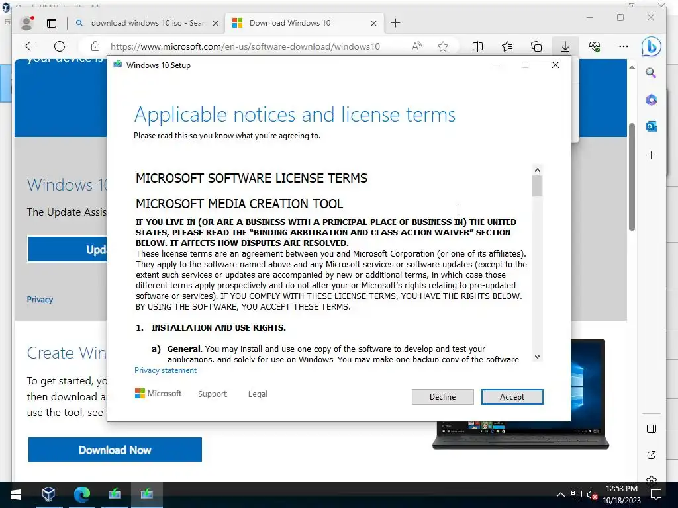
Task: Add app to Edge sidebar plus
Action: pyautogui.click(x=652, y=155)
